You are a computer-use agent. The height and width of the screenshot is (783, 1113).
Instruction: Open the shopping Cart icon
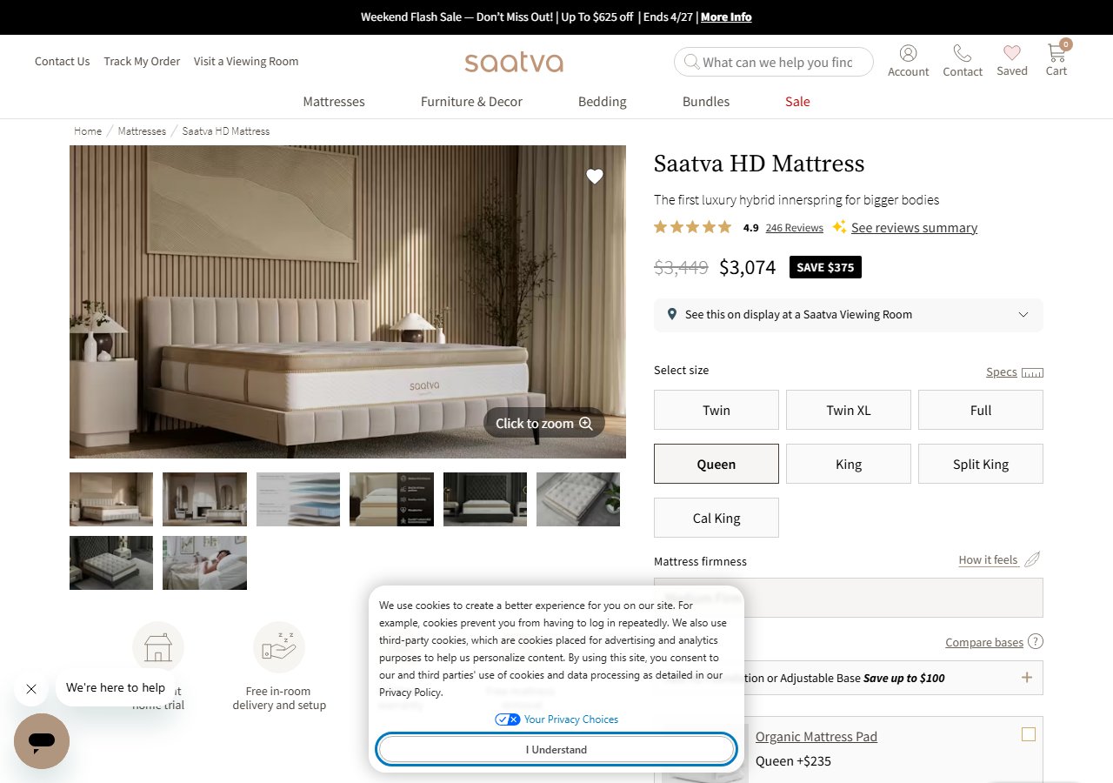(x=1055, y=54)
